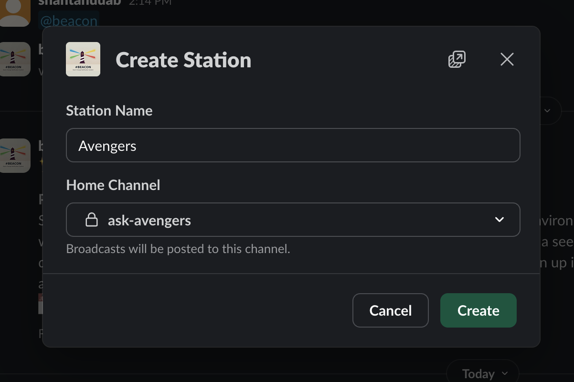Screen dimensions: 574x382
Task: Click the lock icon beside ask-avengers
Action: coord(92,220)
